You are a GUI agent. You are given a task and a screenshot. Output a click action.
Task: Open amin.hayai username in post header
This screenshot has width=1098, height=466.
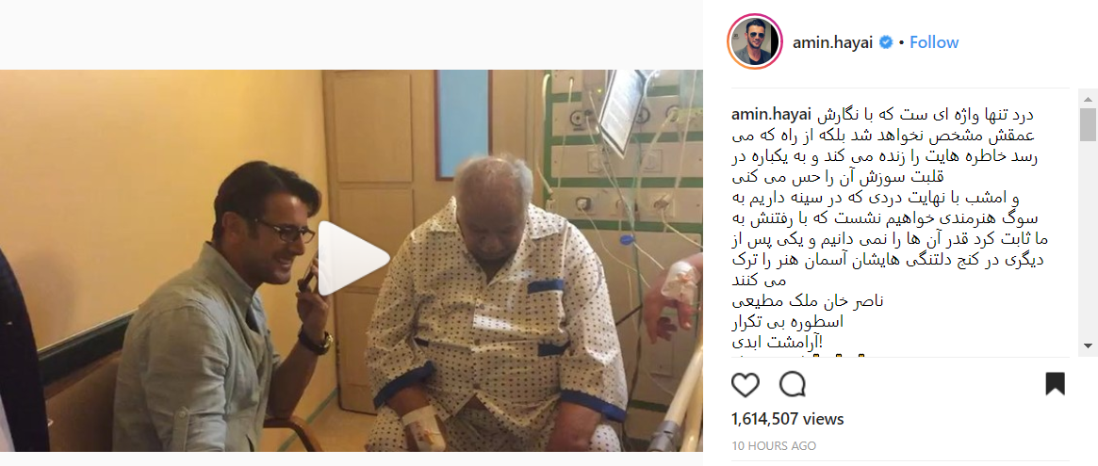(x=834, y=42)
